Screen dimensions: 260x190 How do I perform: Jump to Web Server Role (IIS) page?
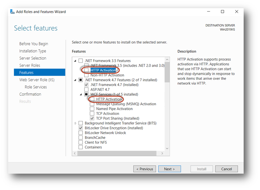click(37, 80)
